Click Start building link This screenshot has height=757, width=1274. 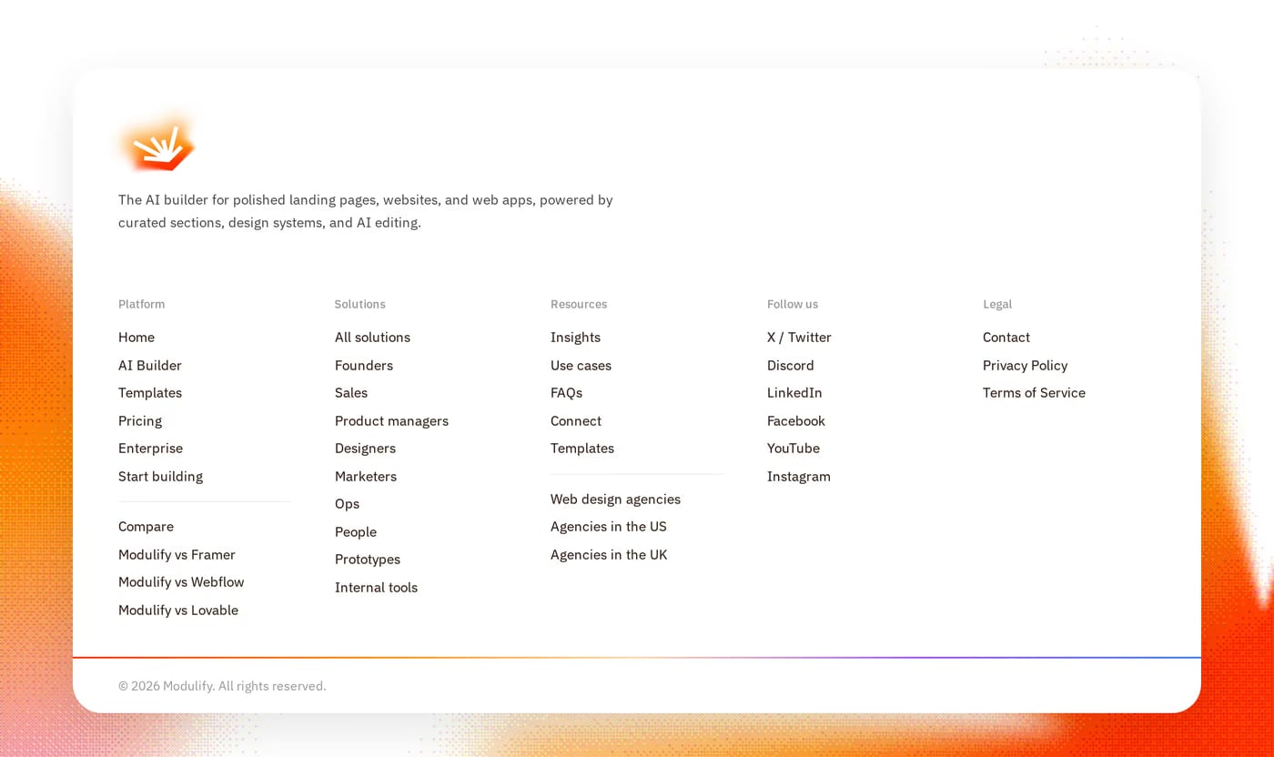(x=160, y=476)
